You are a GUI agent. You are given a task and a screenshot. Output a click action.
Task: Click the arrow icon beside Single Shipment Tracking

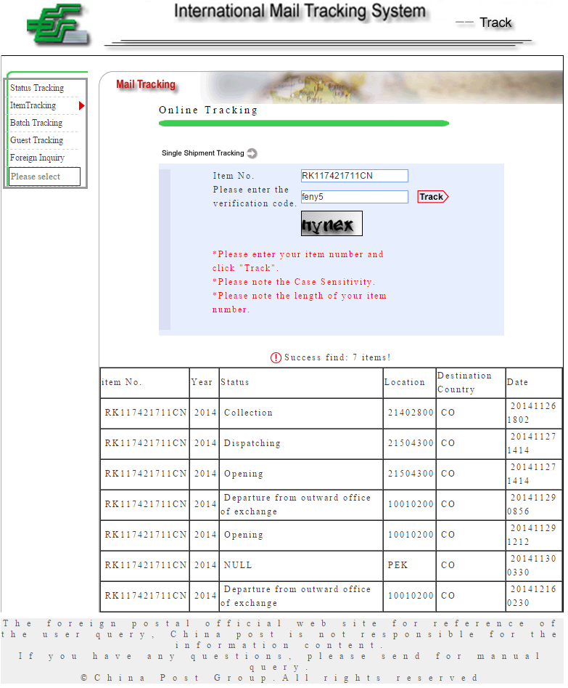pos(252,153)
